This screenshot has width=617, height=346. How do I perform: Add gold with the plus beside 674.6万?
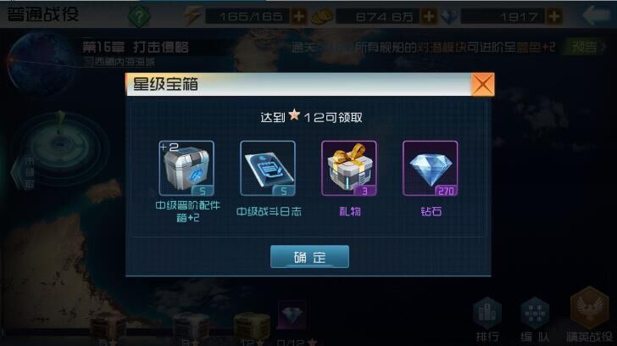pos(429,16)
